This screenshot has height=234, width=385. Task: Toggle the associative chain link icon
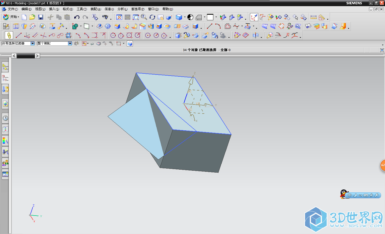tap(9, 35)
